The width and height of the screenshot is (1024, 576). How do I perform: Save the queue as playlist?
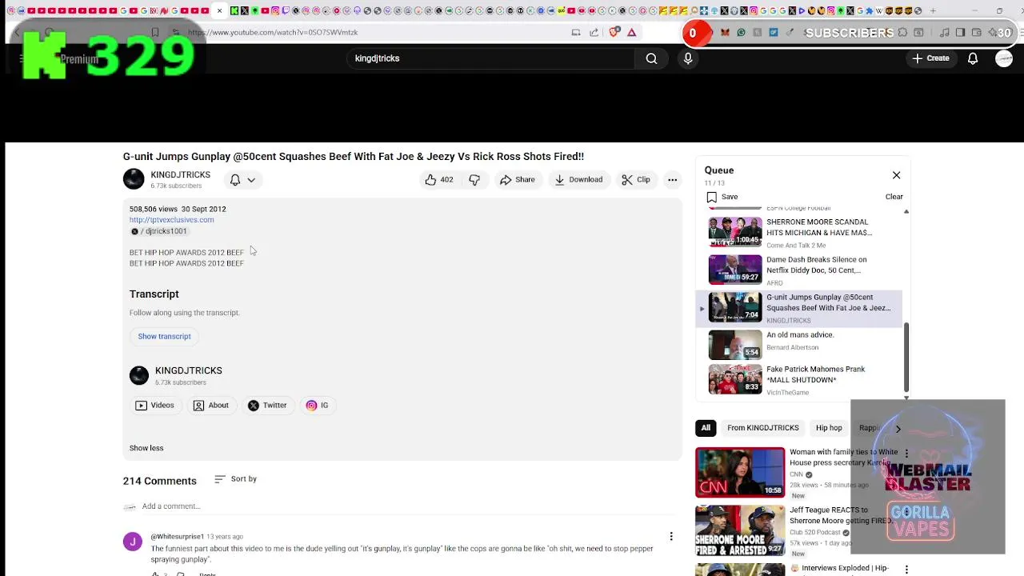(x=722, y=197)
